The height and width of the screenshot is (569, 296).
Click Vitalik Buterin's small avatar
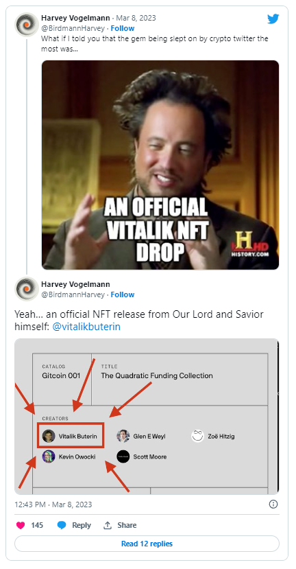(49, 436)
